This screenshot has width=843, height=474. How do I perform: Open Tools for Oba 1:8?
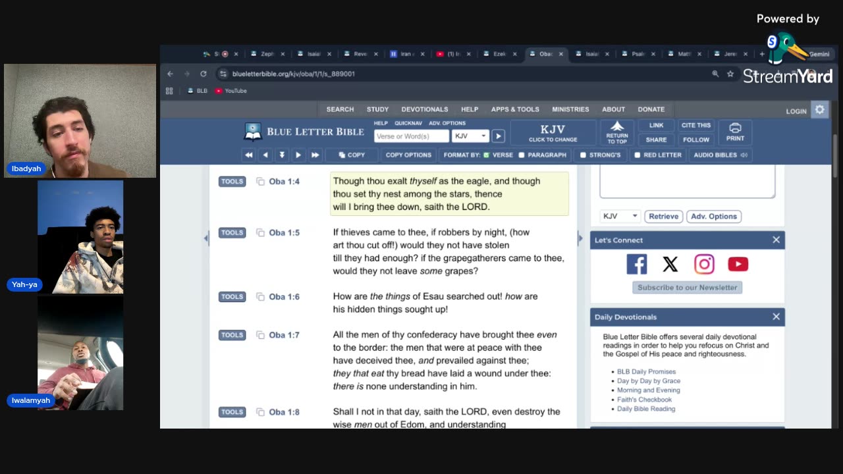232,412
